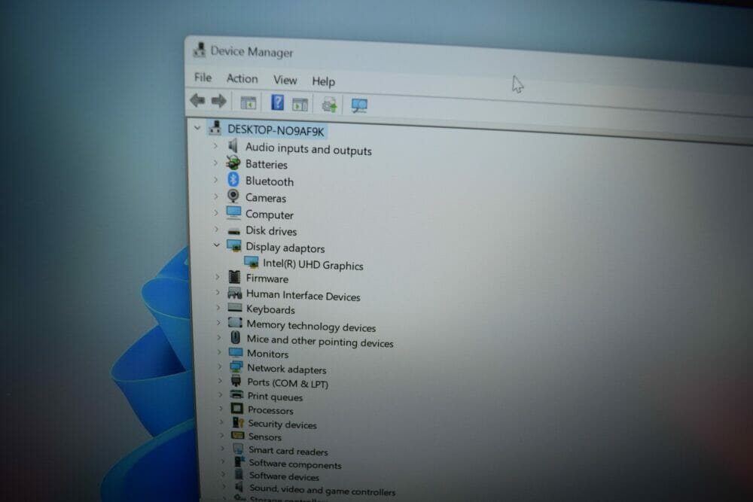Click the Human Interface Devices icon
The height and width of the screenshot is (502, 753).
coord(235,293)
